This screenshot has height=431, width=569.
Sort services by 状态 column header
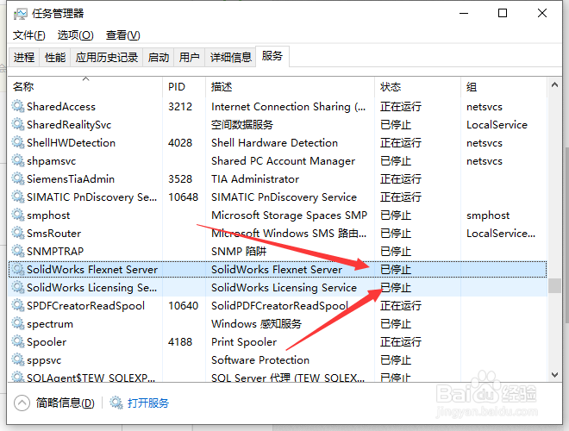coord(417,87)
